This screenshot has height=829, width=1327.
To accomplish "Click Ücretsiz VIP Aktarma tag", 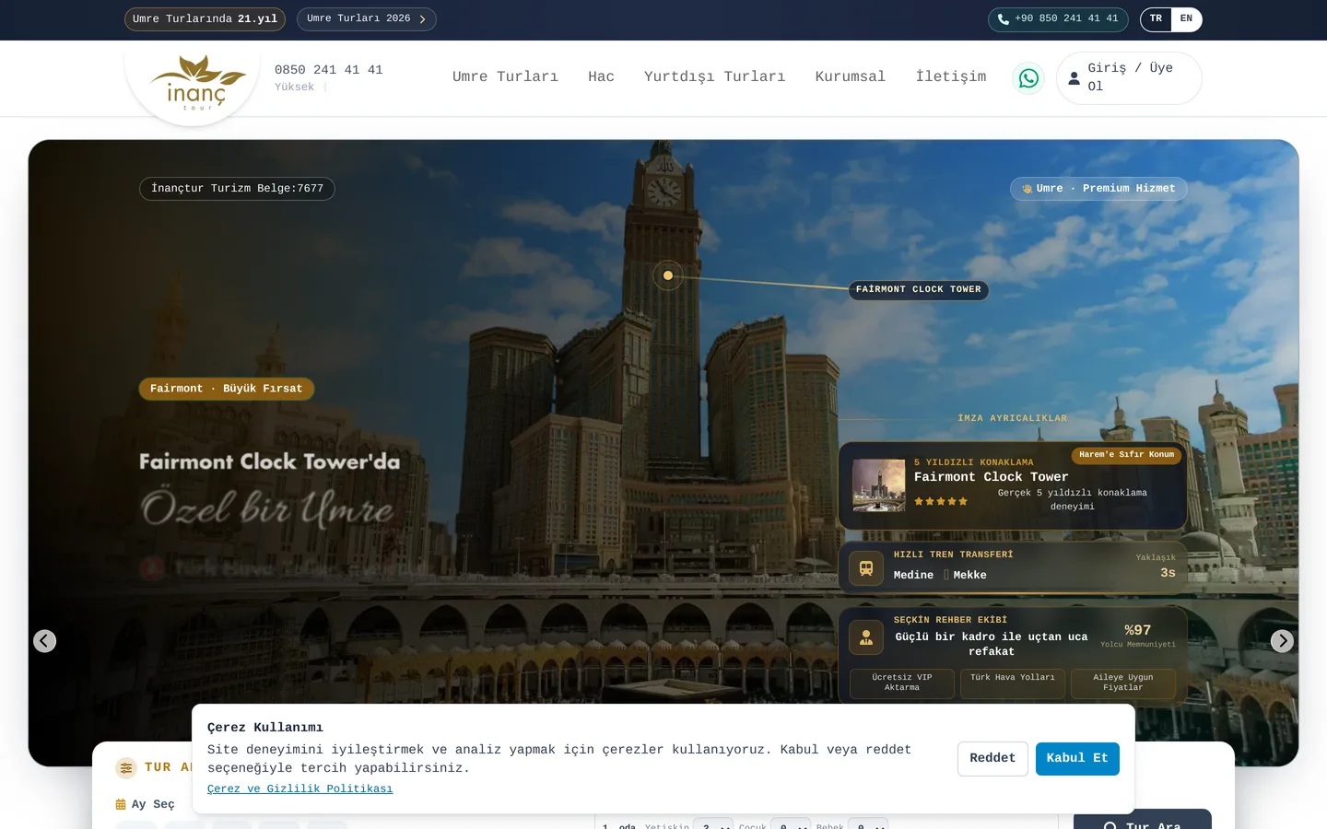I will coord(902,683).
